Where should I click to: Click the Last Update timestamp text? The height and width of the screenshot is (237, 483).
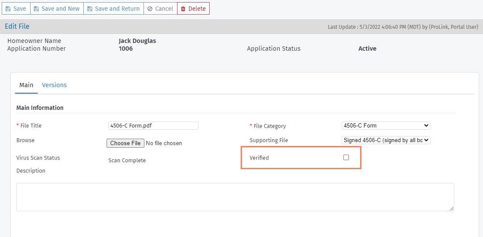point(403,27)
